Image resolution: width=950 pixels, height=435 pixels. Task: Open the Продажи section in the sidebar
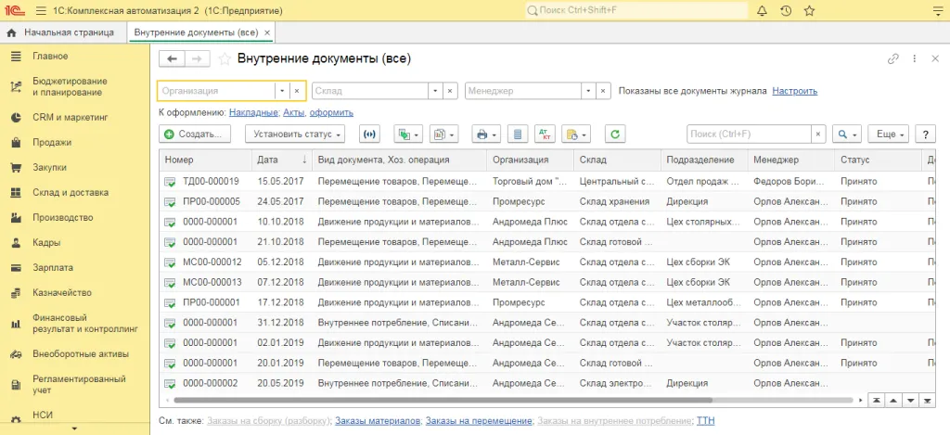click(52, 143)
